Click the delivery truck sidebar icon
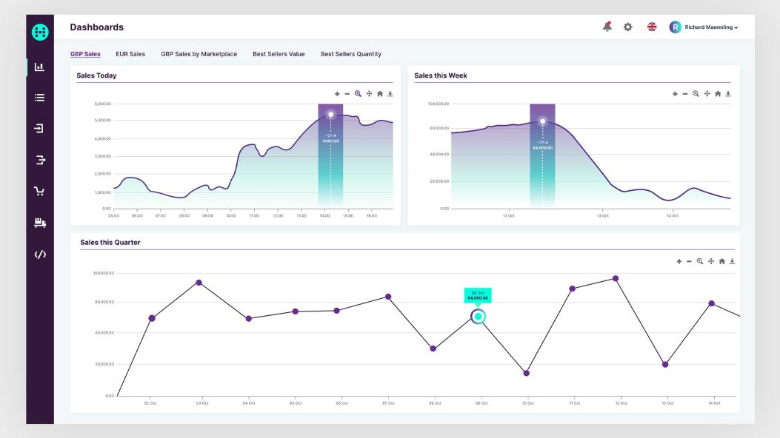The image size is (780, 438). [x=40, y=223]
